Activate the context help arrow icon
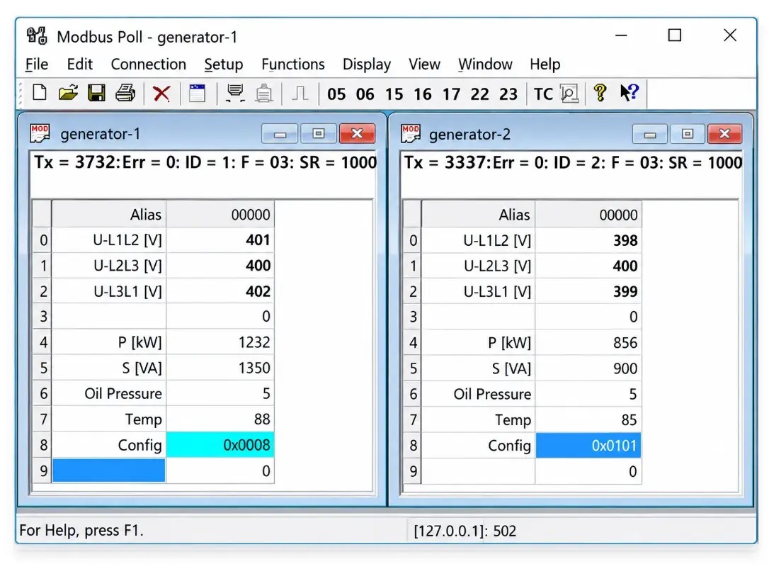The height and width of the screenshot is (564, 769). (x=630, y=92)
